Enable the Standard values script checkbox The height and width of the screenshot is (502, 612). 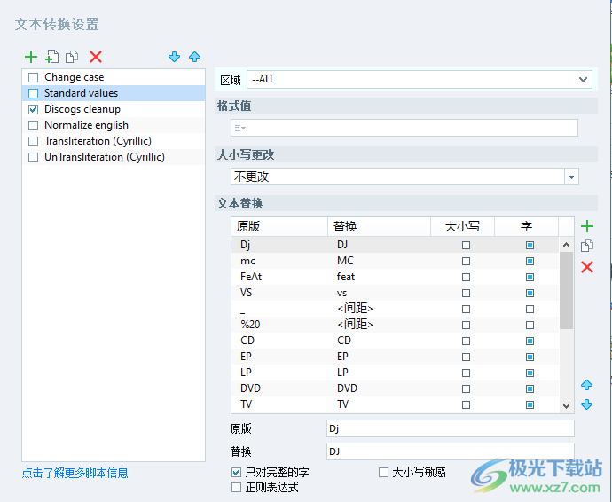[34, 94]
